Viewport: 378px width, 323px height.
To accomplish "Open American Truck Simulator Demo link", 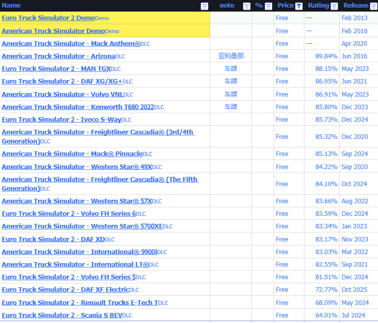I will pos(53,31).
